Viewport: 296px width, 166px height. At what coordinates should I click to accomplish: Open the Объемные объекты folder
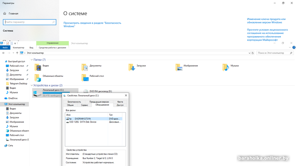tap(38, 77)
